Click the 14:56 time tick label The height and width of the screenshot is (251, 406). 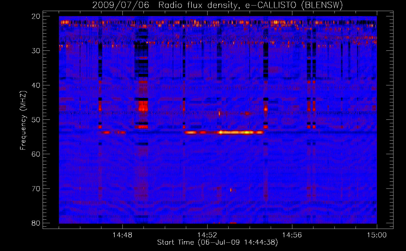click(292, 235)
